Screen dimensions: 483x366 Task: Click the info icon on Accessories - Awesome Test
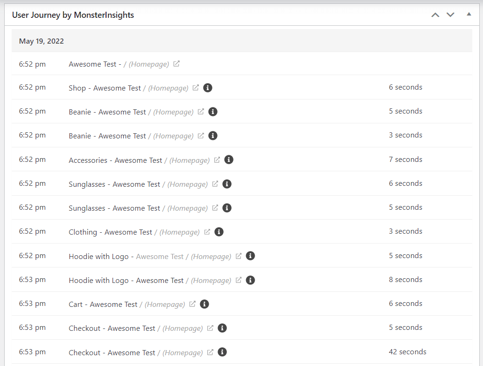228,160
